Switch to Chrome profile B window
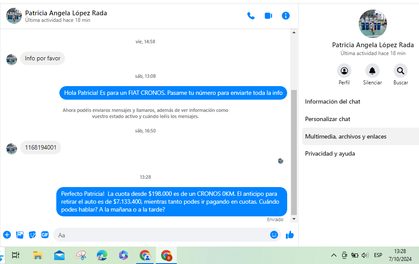 (x=166, y=255)
